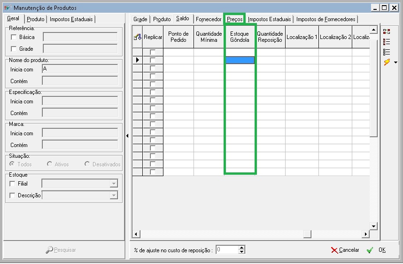Image resolution: width=403 pixels, height=264 pixels.
Task: Click the yellow lightning bolt icon
Action: point(387,62)
